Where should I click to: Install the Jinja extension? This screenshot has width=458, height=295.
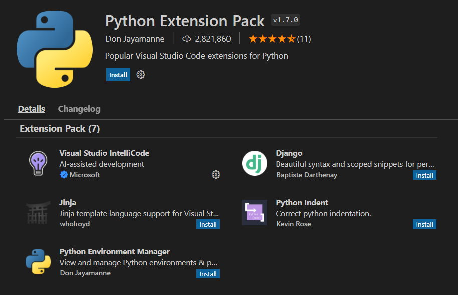[208, 224]
